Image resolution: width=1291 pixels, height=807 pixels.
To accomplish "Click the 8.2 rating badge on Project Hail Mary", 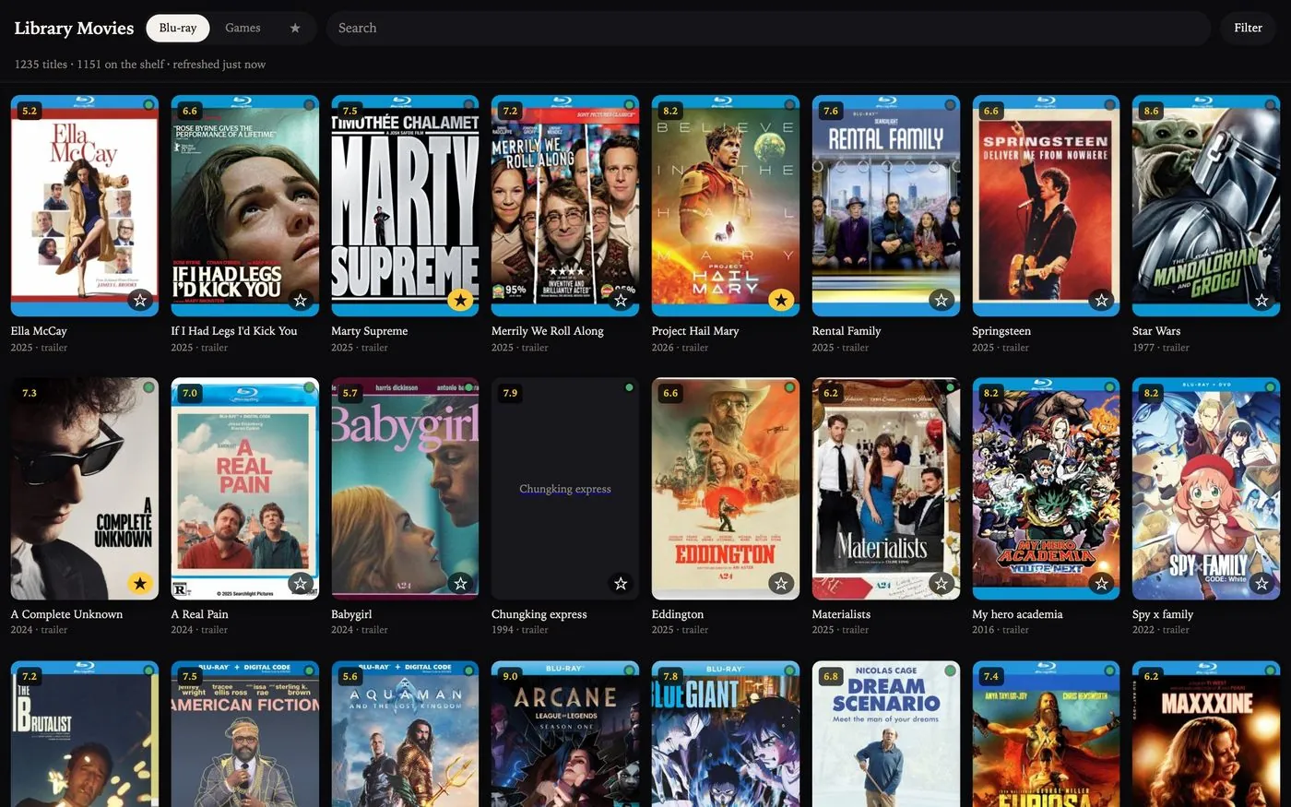I will (670, 111).
